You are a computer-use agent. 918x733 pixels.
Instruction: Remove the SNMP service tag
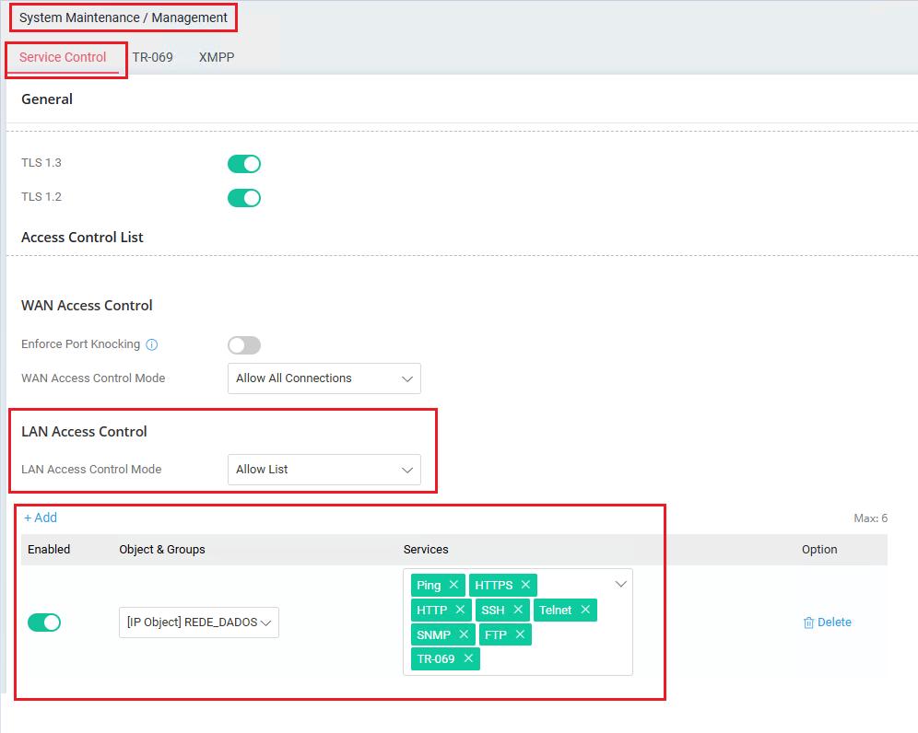[x=464, y=634]
